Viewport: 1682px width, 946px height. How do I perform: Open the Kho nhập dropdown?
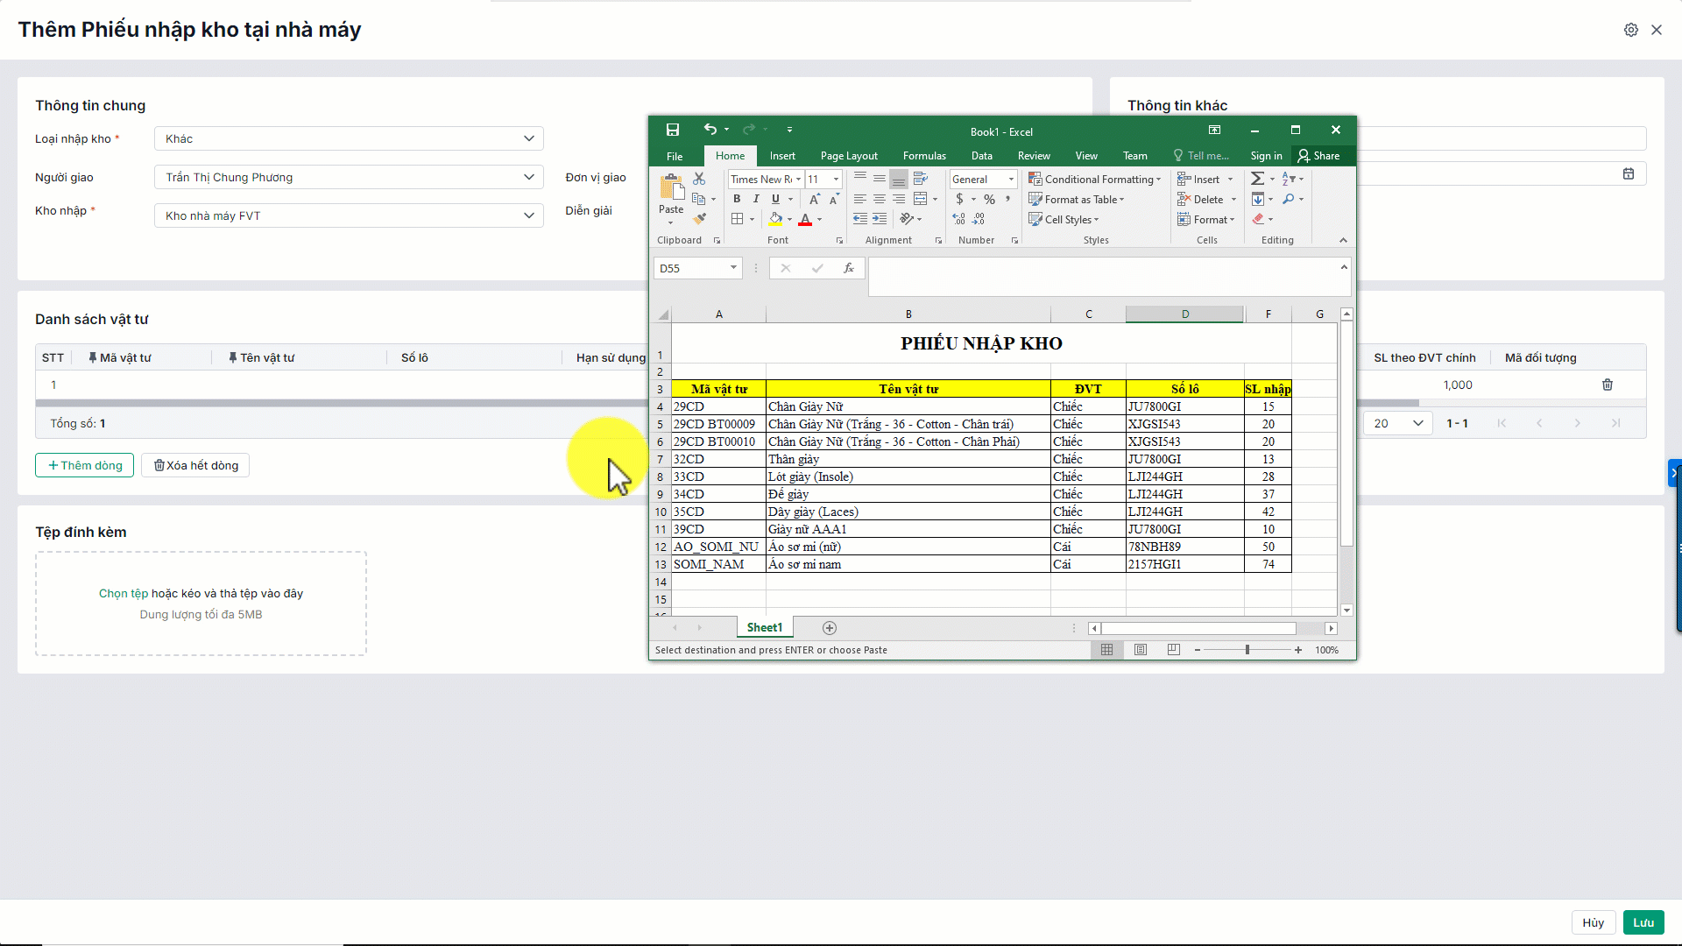528,216
